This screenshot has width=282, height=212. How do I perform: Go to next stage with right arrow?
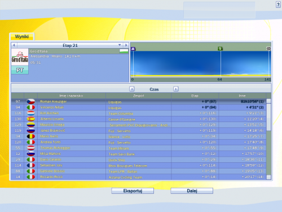tap(126, 45)
